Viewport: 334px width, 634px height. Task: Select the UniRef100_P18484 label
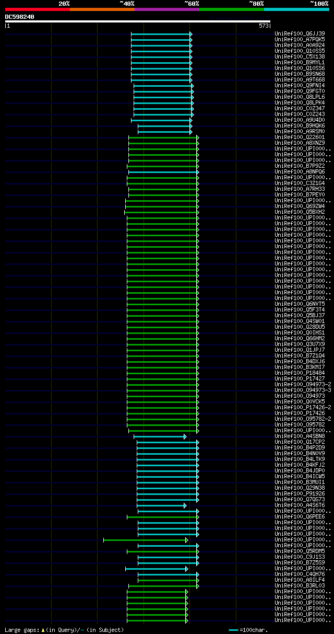[300, 373]
